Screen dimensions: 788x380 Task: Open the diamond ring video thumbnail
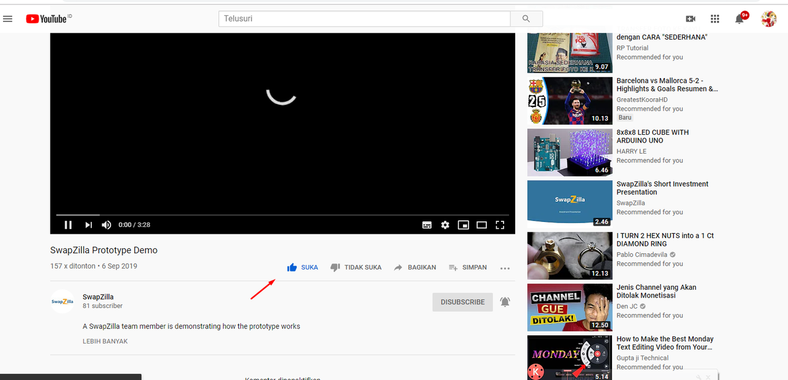pyautogui.click(x=570, y=255)
